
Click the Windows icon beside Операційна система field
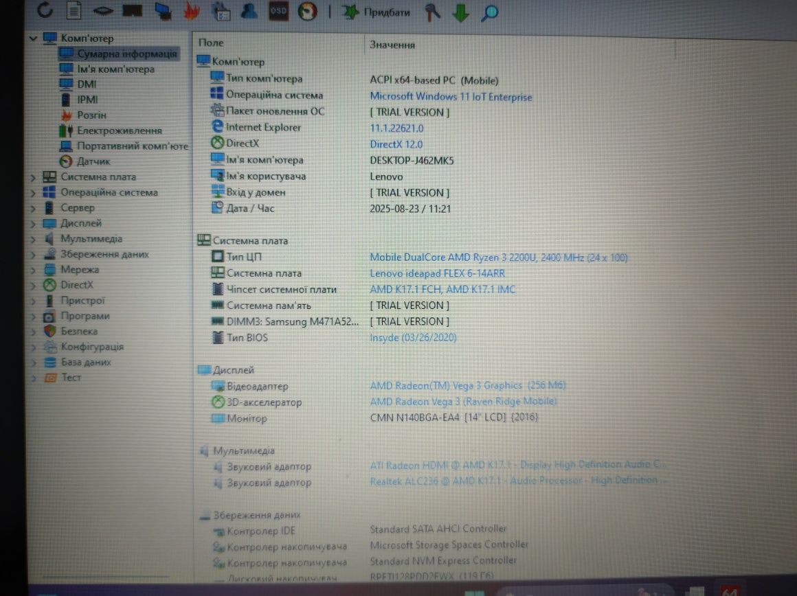[216, 93]
